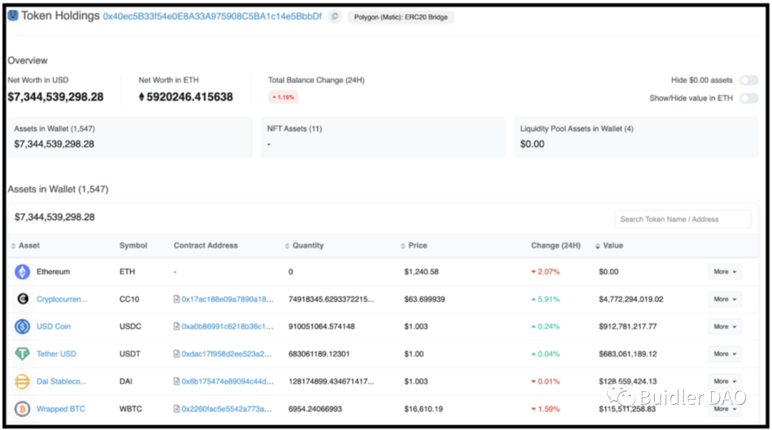
Task: Open the wallet address link in header
Action: (x=212, y=16)
